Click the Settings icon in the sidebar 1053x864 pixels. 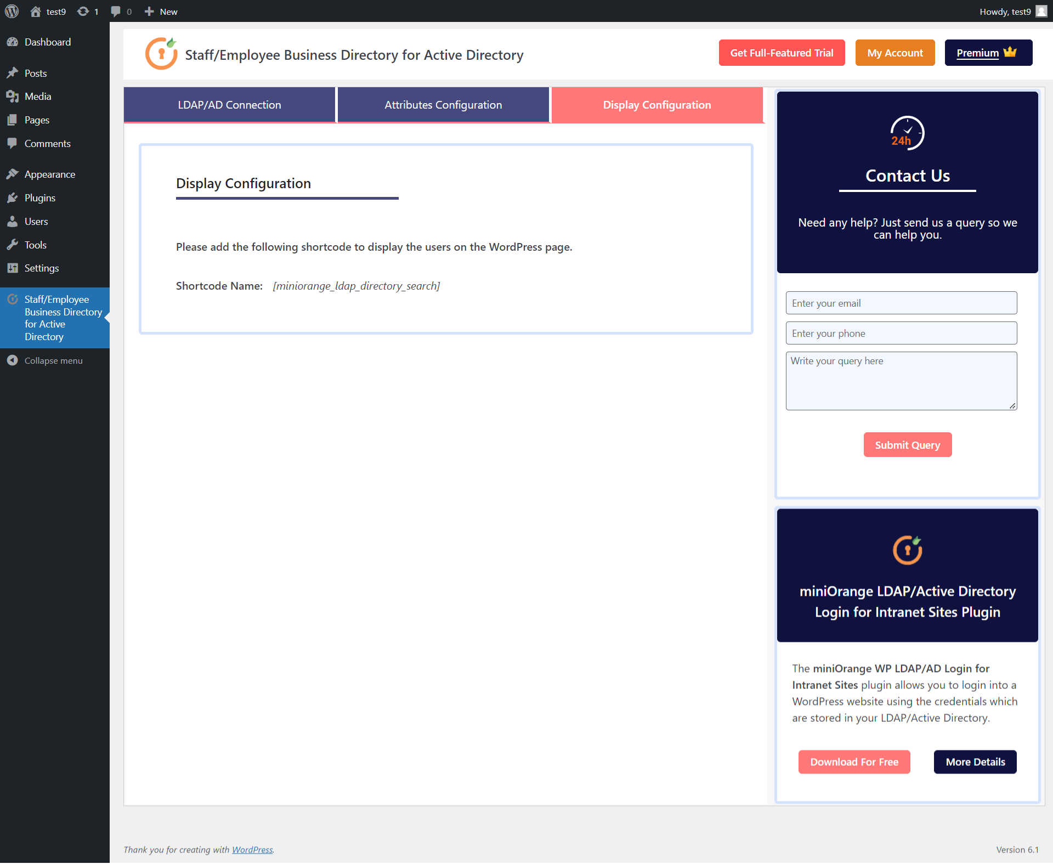point(13,268)
